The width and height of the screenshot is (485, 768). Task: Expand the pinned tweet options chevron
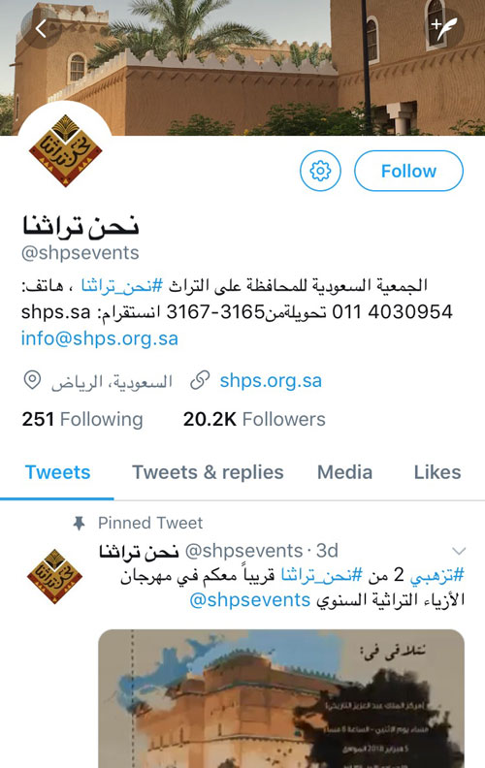coord(459,551)
